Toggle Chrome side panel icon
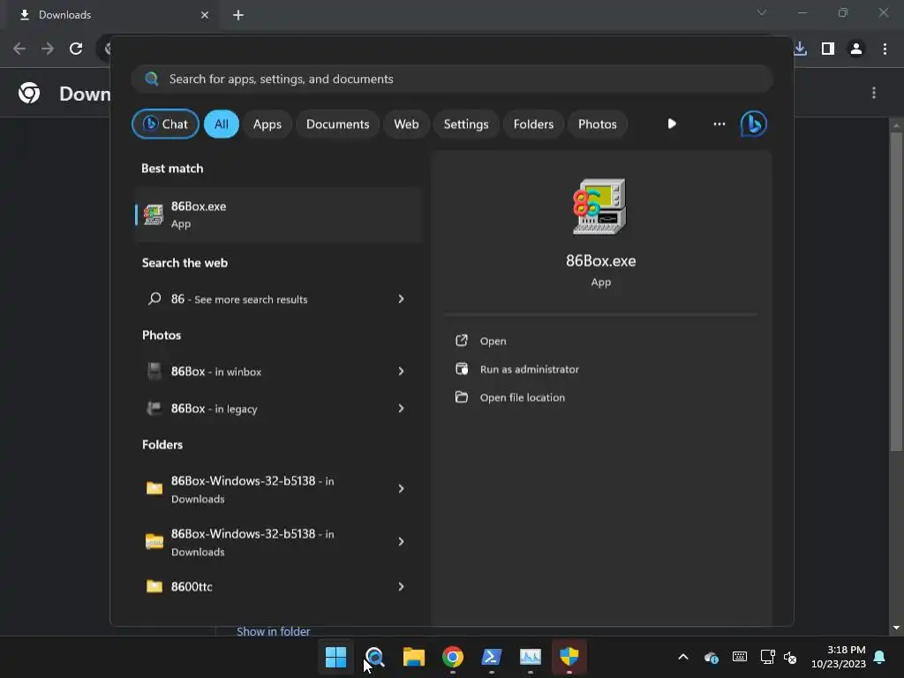The width and height of the screenshot is (904, 678). coord(828,49)
